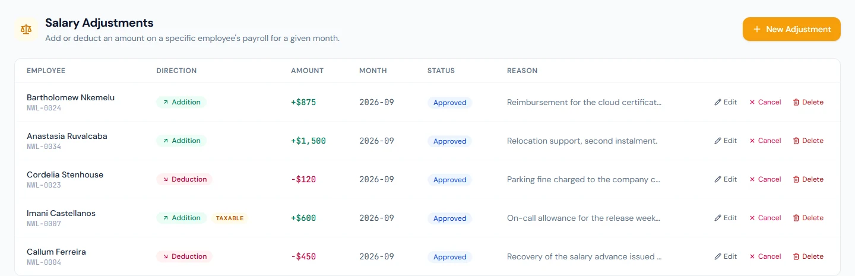Delete Bartholomew Nkemelu's adjustment
855x276 pixels.
(808, 102)
